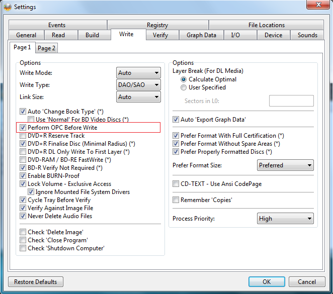Check the 'CD-TEXT - Use Ansi CodePage' box
The height and width of the screenshot is (294, 333).
point(176,184)
